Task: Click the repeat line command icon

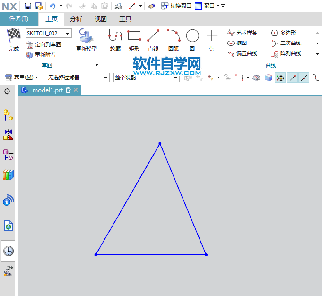Action: tap(132, 6)
